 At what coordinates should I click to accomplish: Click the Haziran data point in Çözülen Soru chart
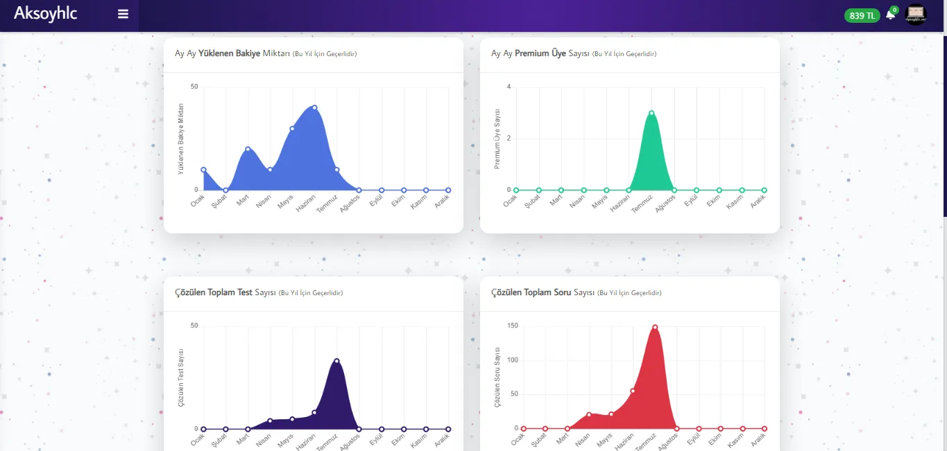coord(633,391)
